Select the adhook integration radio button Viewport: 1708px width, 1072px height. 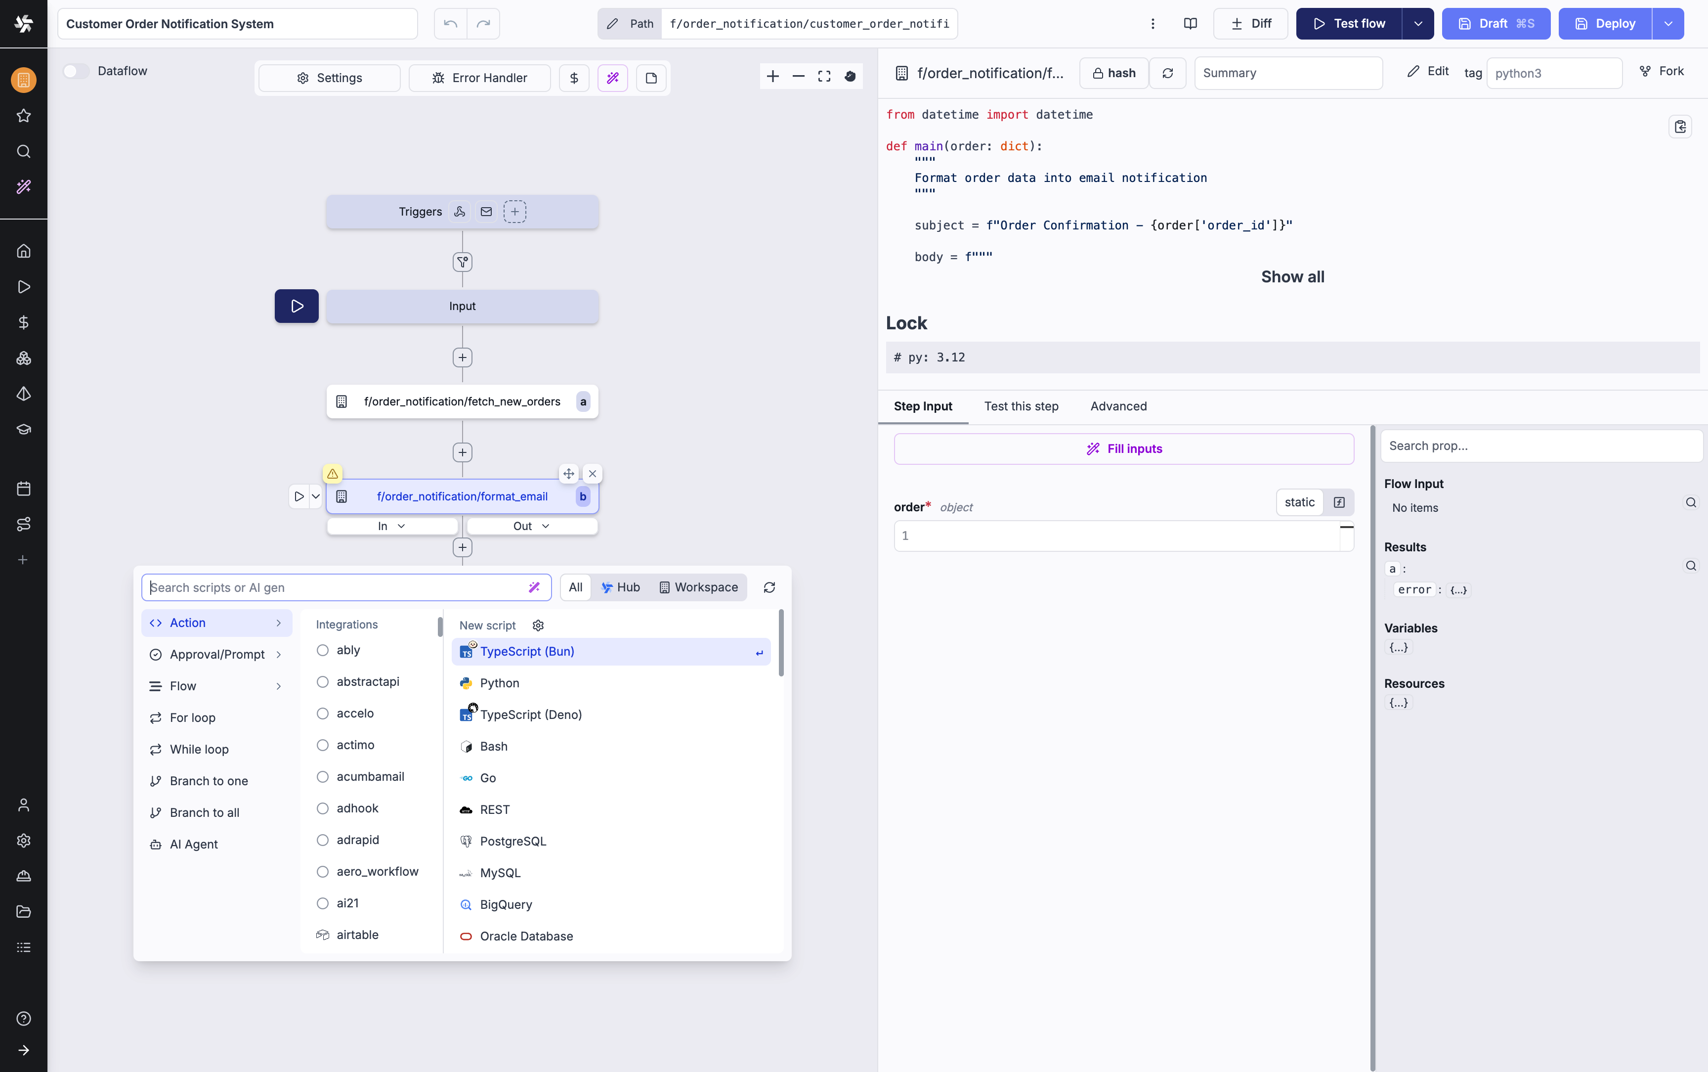[x=322, y=808]
